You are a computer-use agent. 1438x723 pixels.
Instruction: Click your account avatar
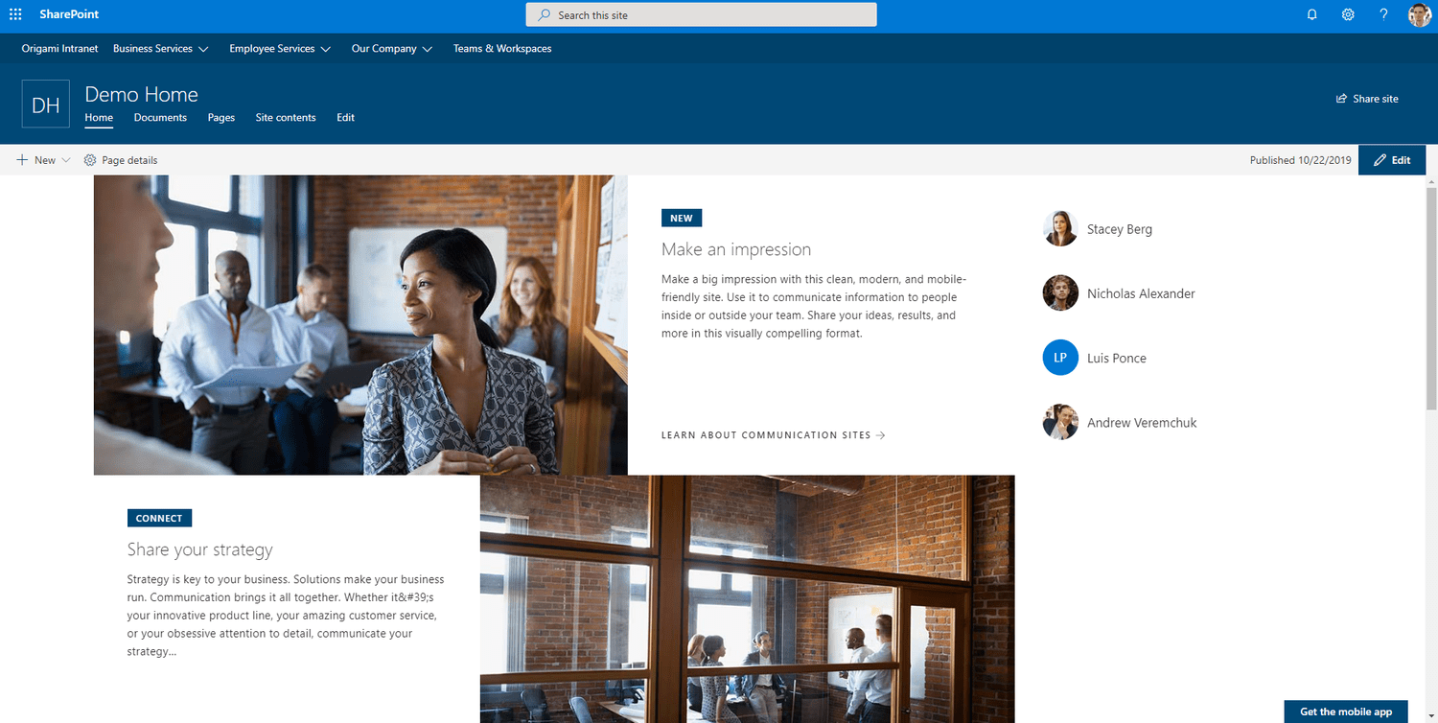(x=1419, y=14)
